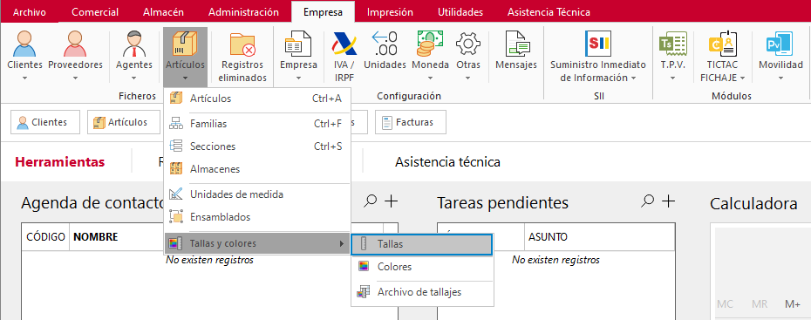
Task: Click the Clientes quick access button
Action: [45, 123]
